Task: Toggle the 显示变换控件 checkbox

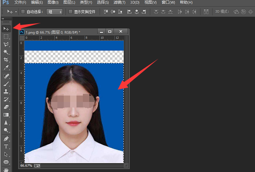Action: tap(71, 11)
